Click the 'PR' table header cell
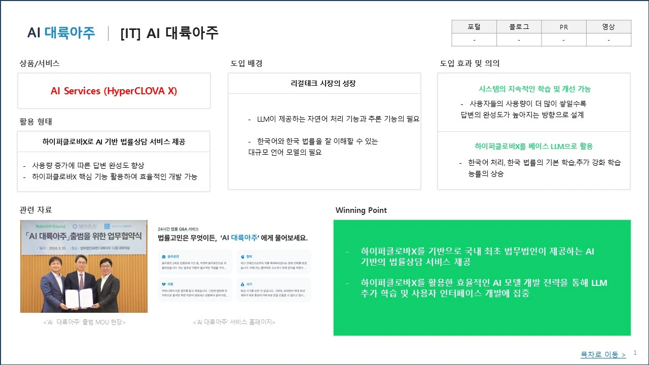 (564, 27)
